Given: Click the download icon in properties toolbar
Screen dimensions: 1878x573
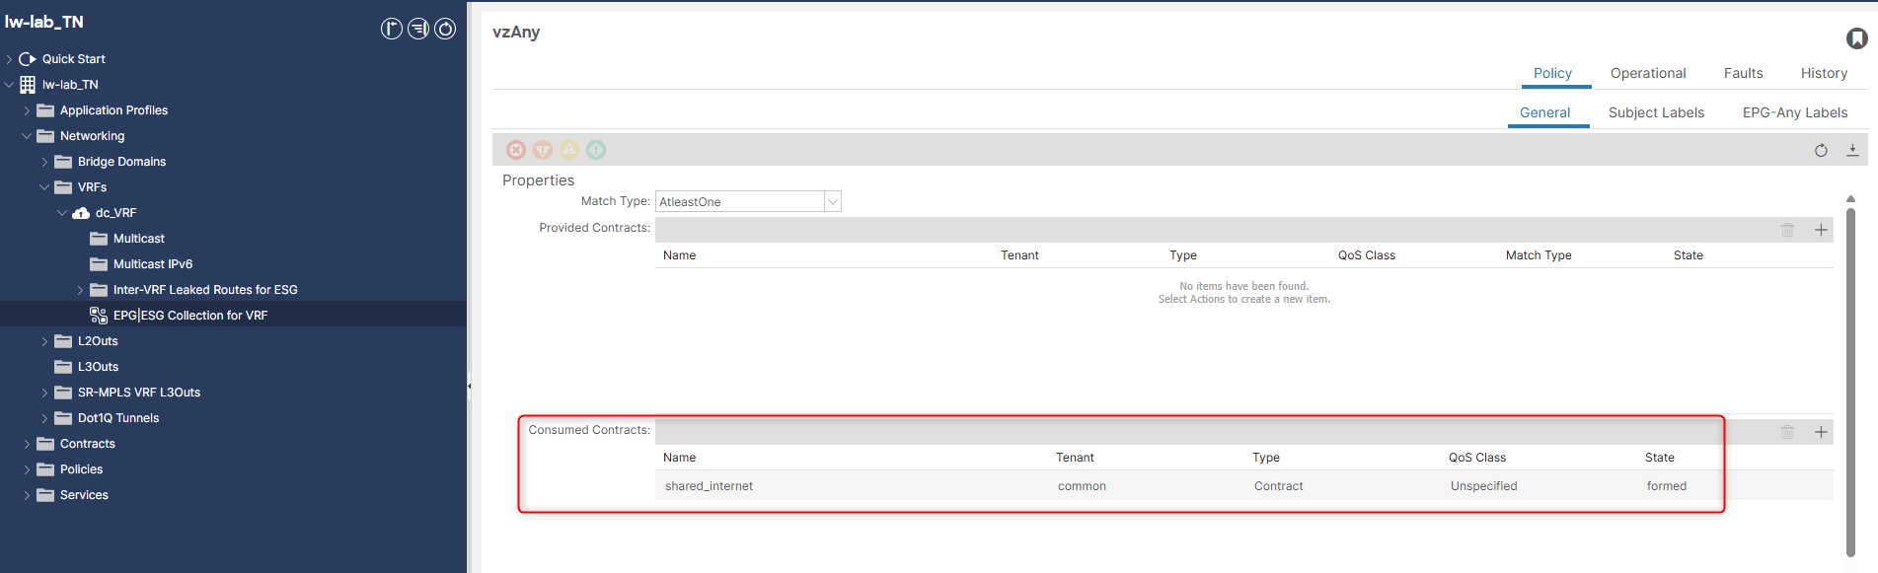Looking at the screenshot, I should click(x=1852, y=150).
